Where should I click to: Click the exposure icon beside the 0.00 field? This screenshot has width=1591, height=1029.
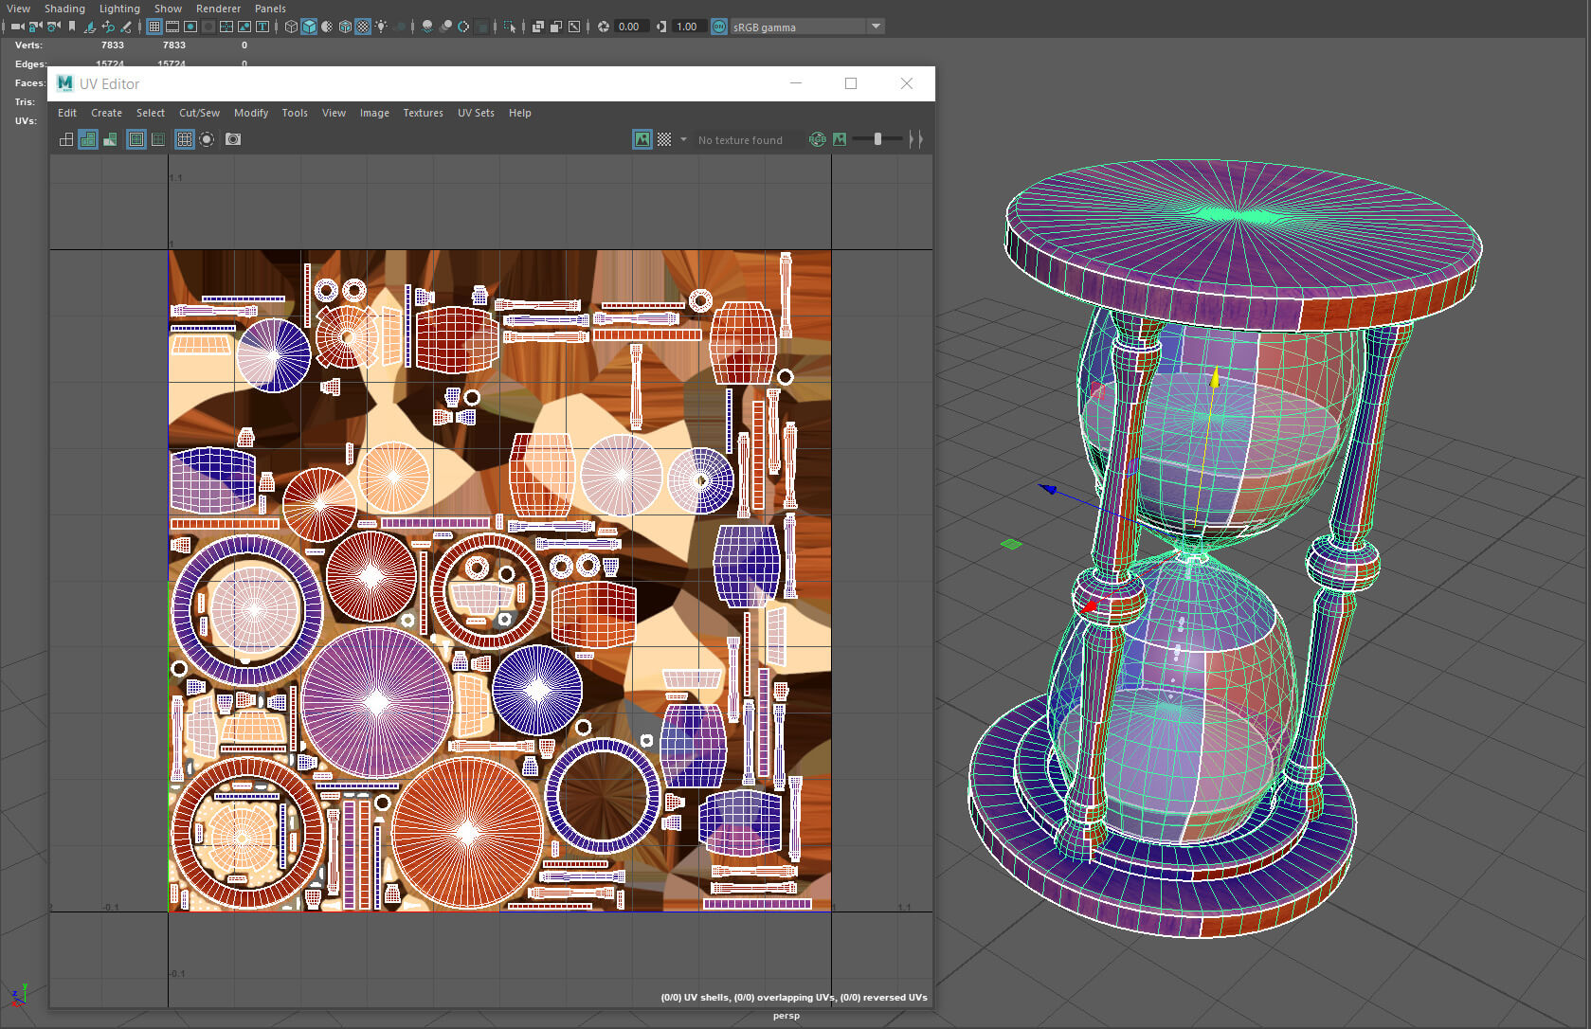click(604, 27)
